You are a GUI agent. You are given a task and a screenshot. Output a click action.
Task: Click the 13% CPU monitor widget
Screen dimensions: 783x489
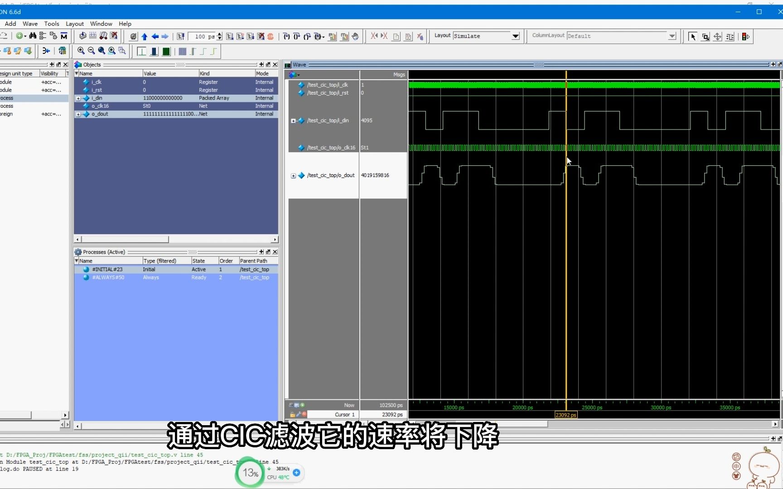tap(250, 473)
